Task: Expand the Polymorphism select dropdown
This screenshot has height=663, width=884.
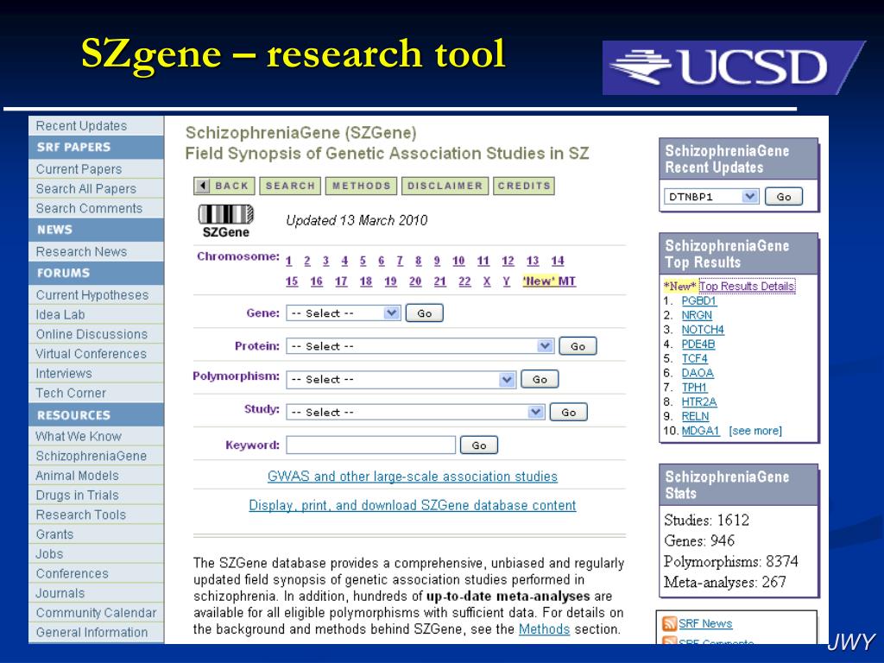Action: point(401,380)
